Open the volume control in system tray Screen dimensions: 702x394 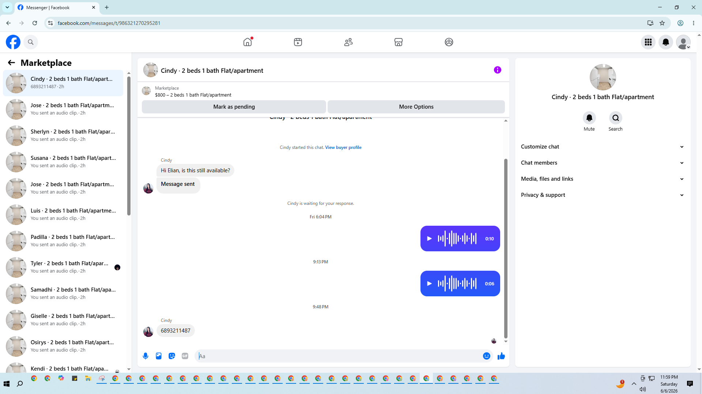pos(643,389)
